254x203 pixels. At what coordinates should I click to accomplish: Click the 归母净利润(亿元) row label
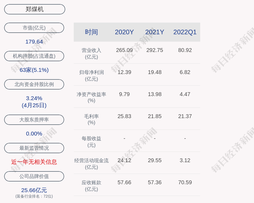pos(91,76)
